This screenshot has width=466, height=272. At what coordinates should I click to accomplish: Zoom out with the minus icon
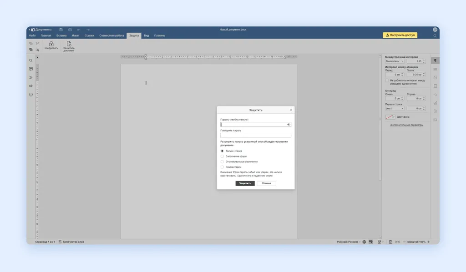pos(404,242)
